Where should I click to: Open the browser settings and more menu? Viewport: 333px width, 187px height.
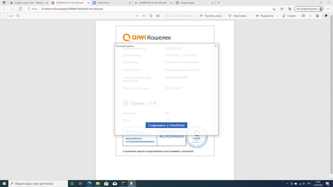point(328,9)
